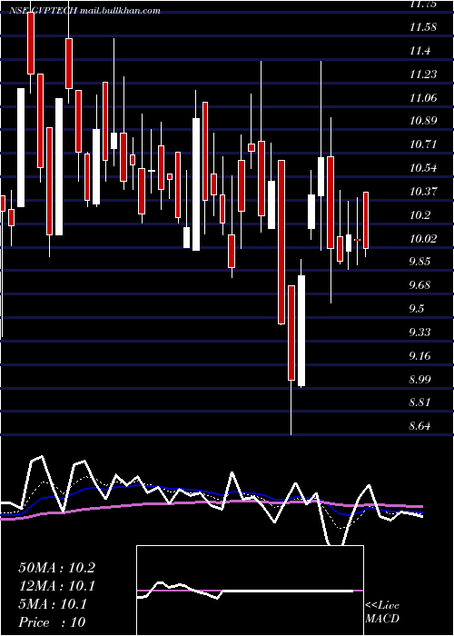Click the 11.4 price axis label
454x636 pixels.
point(420,51)
